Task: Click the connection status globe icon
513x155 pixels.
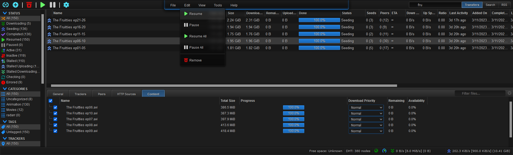Action: 376,151
